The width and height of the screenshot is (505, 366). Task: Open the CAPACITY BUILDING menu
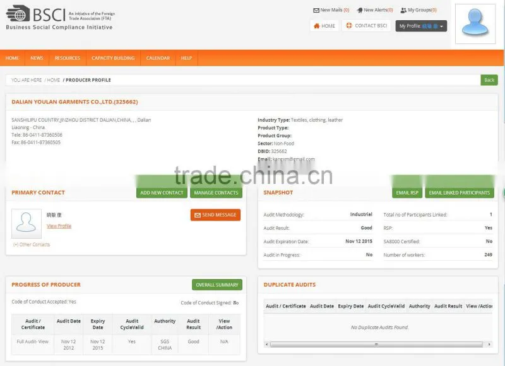click(113, 58)
